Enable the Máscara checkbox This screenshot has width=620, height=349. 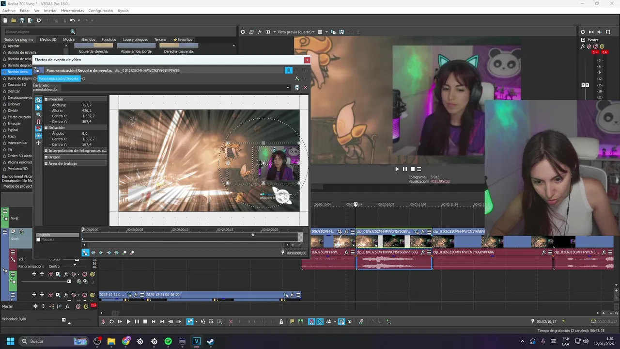38,239
